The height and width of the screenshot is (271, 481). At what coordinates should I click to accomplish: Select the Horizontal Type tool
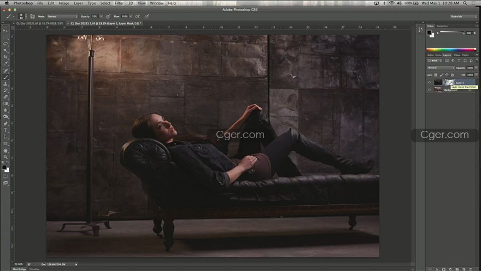[x=5, y=131]
